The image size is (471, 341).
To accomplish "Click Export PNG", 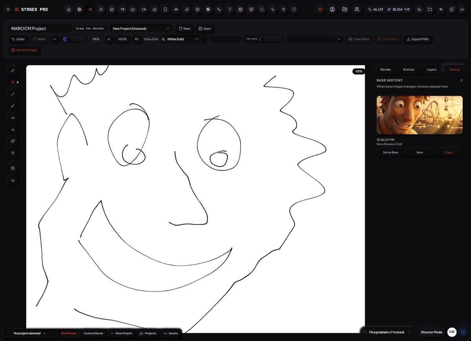I will coord(418,39).
